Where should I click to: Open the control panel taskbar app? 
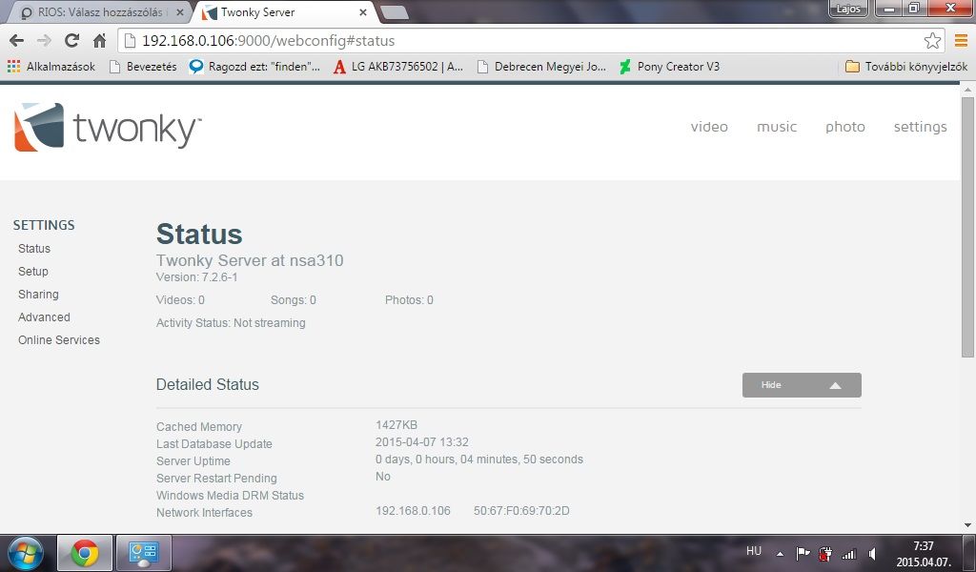[x=144, y=553]
